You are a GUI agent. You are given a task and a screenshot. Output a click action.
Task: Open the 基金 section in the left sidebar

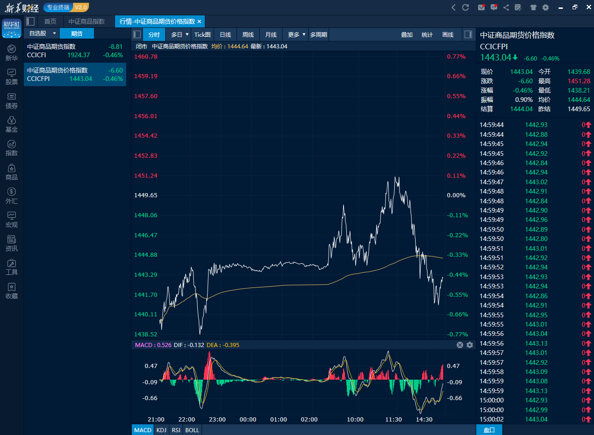[11, 124]
